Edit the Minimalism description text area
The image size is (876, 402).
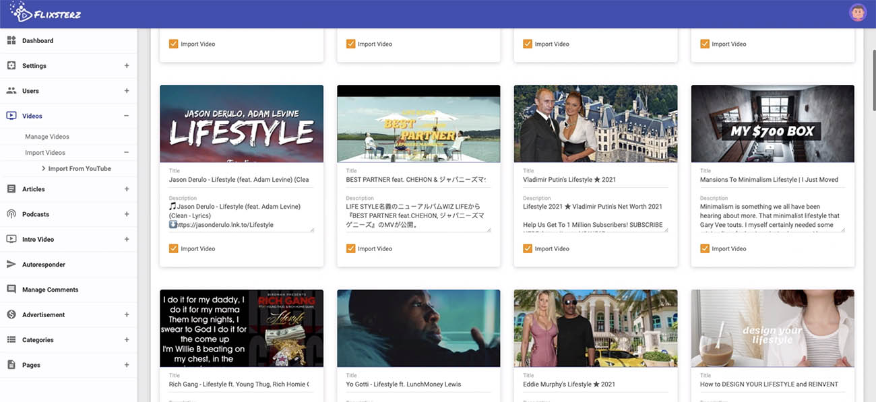pyautogui.click(x=773, y=216)
